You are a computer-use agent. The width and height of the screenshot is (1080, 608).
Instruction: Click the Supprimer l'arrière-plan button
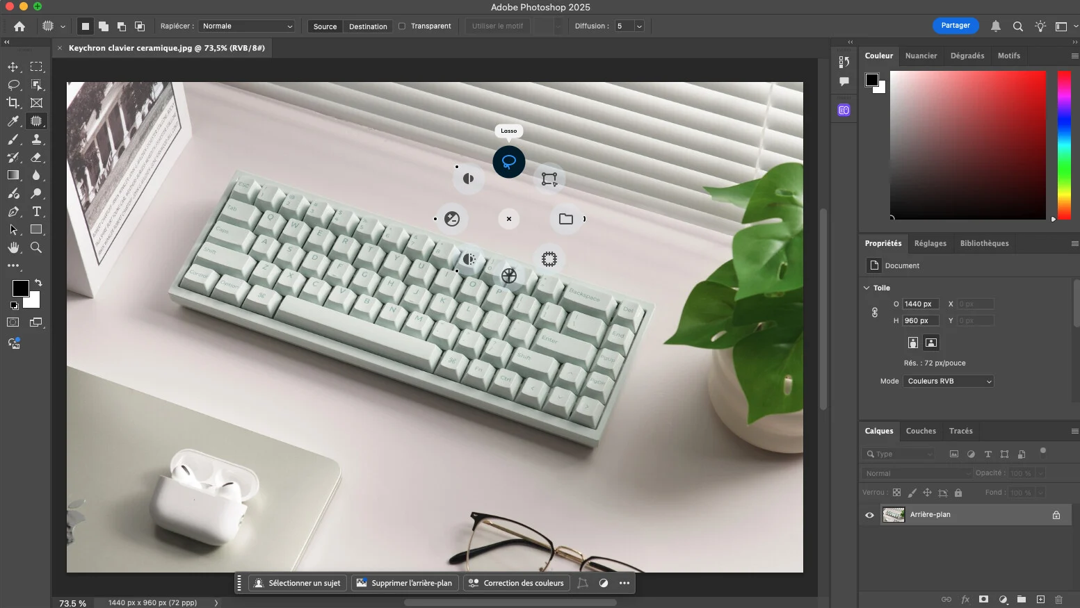(x=404, y=583)
